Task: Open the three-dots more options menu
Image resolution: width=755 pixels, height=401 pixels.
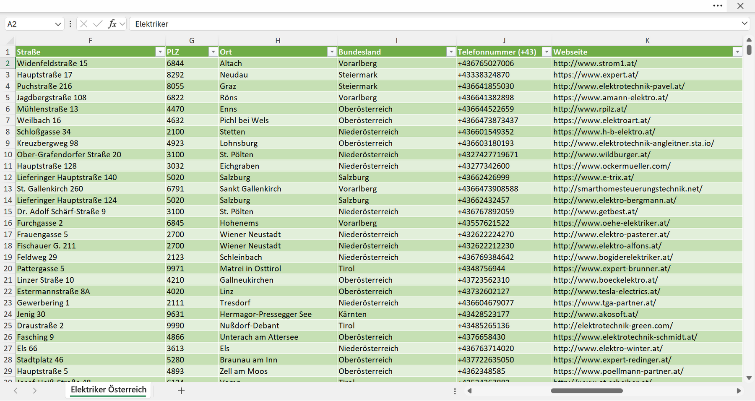Action: point(718,6)
